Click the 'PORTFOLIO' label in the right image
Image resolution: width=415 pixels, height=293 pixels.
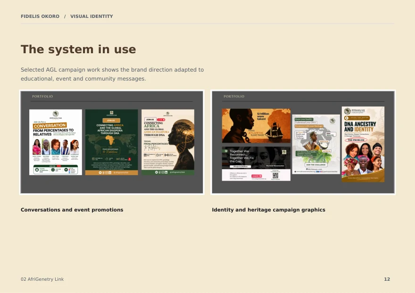234,97
